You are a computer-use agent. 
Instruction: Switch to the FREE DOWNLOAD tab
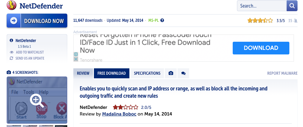112,73
